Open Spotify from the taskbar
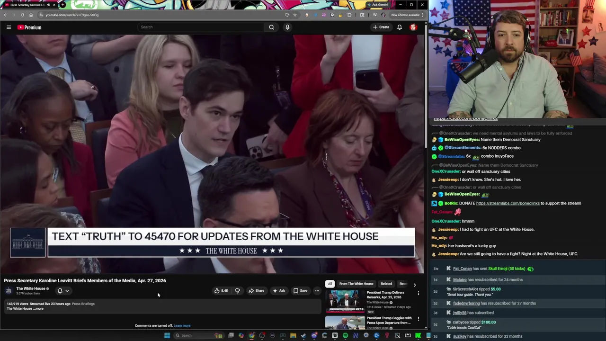Screen dimensions: 606x341 [345, 335]
